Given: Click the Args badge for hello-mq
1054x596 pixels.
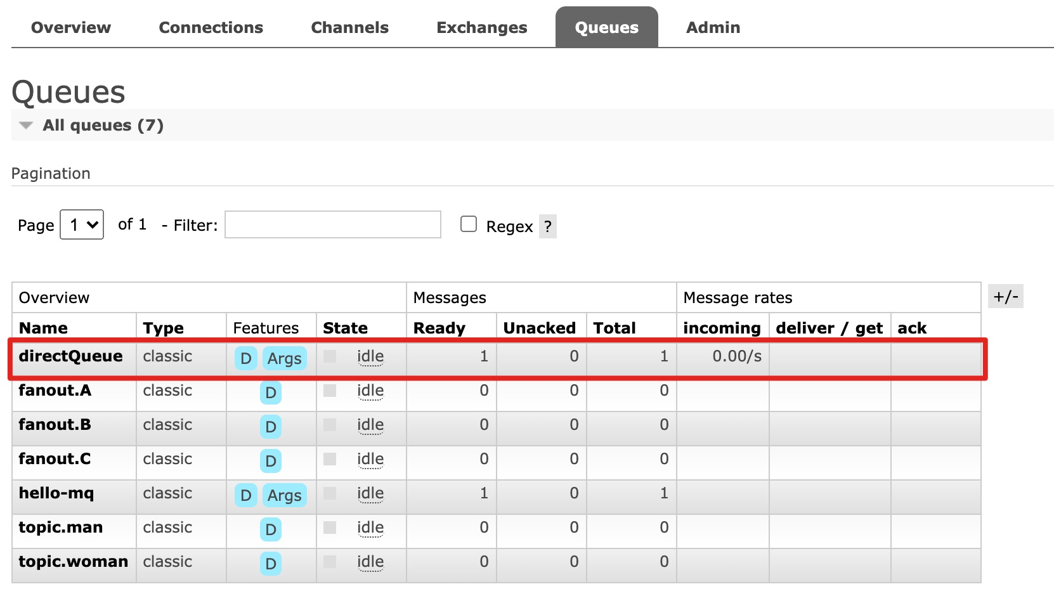Looking at the screenshot, I should click(x=284, y=495).
